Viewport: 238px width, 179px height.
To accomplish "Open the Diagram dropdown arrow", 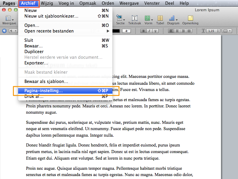I will click(x=177, y=20).
